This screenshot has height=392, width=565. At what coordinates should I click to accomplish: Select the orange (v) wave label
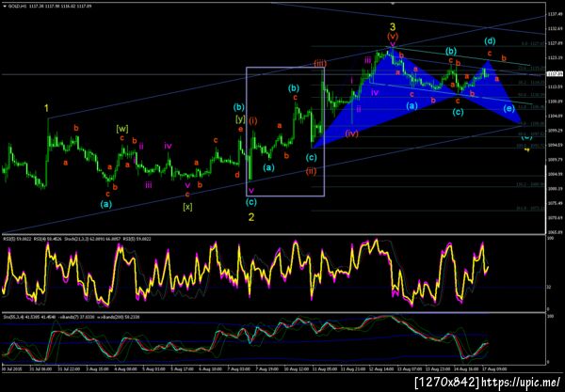click(393, 37)
